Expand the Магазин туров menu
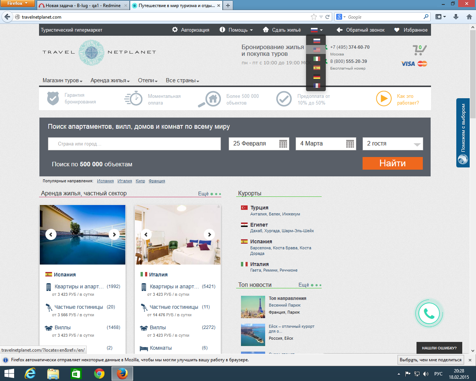Image resolution: width=476 pixels, height=381 pixels. (62, 80)
